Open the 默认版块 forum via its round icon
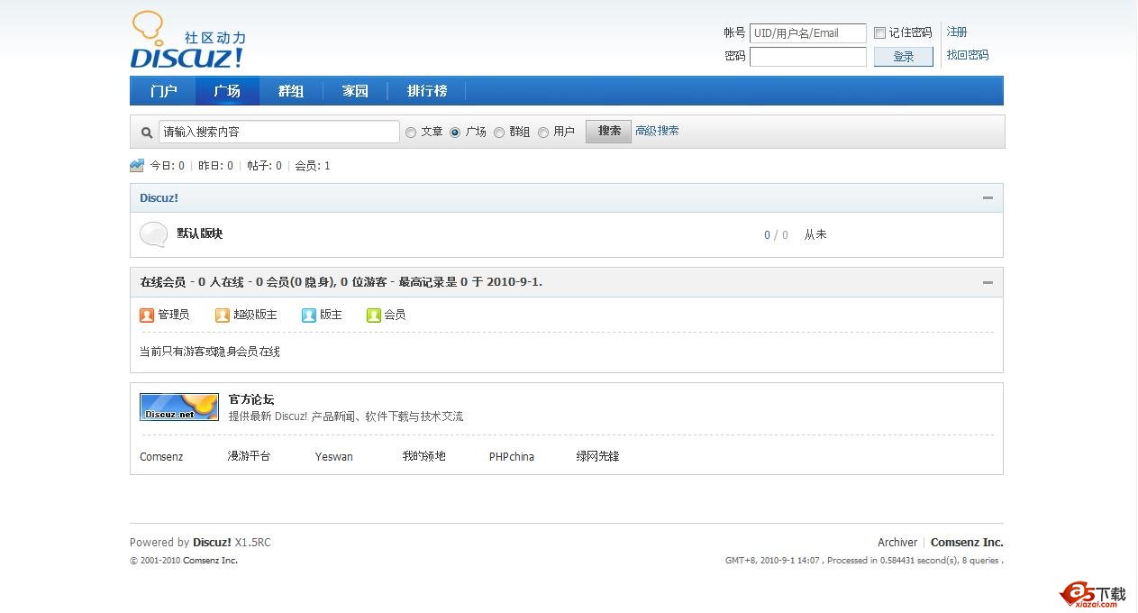 click(153, 233)
